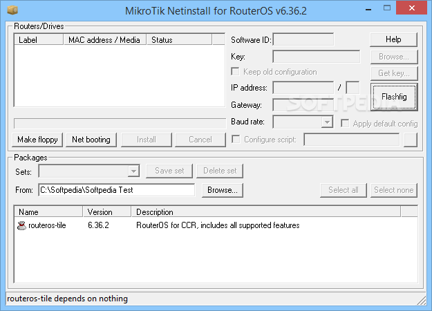Viewport: 432px width, 311px height.
Task: Click the Description column header
Action: pyautogui.click(x=266, y=212)
